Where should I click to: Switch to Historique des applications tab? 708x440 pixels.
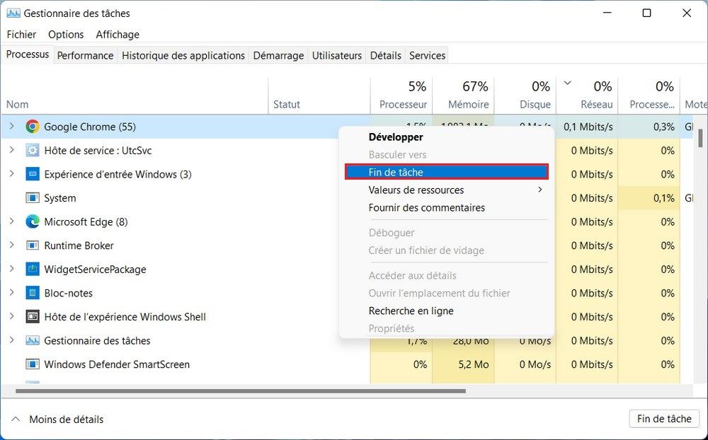coord(183,55)
